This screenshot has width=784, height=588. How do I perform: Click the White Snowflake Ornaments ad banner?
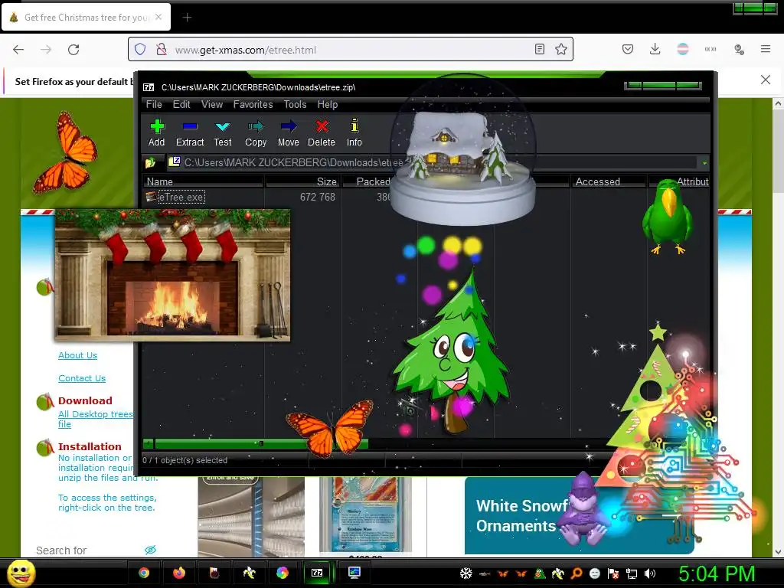click(x=579, y=515)
